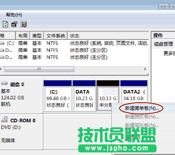Click 状态良好 (系统, 启动...) status cell

point(109,43)
